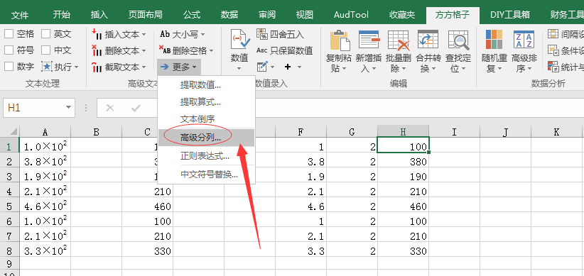Click the 四舍五入 rounding icon
The image size is (584, 276).
[x=262, y=34]
